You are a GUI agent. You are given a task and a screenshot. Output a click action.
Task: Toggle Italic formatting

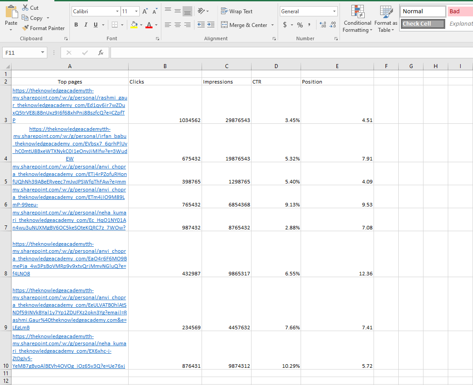86,25
